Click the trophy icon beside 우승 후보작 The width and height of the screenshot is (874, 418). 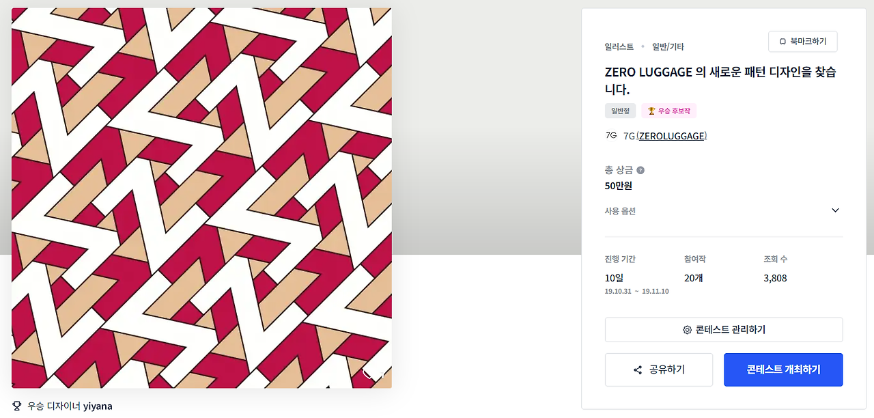click(x=651, y=111)
